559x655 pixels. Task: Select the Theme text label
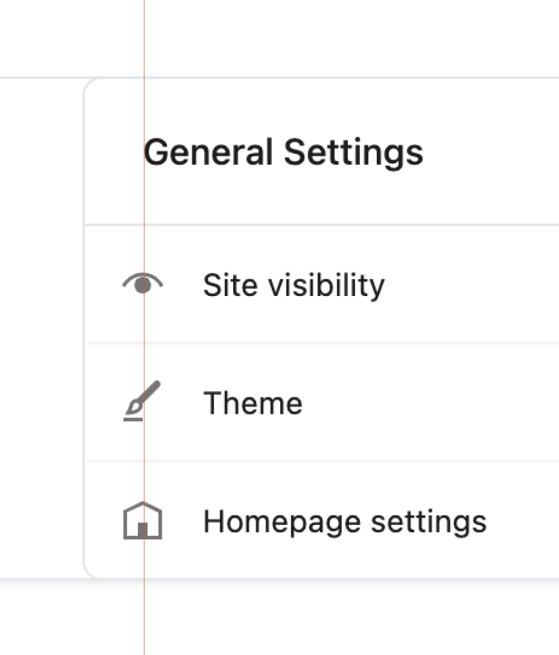click(x=253, y=403)
